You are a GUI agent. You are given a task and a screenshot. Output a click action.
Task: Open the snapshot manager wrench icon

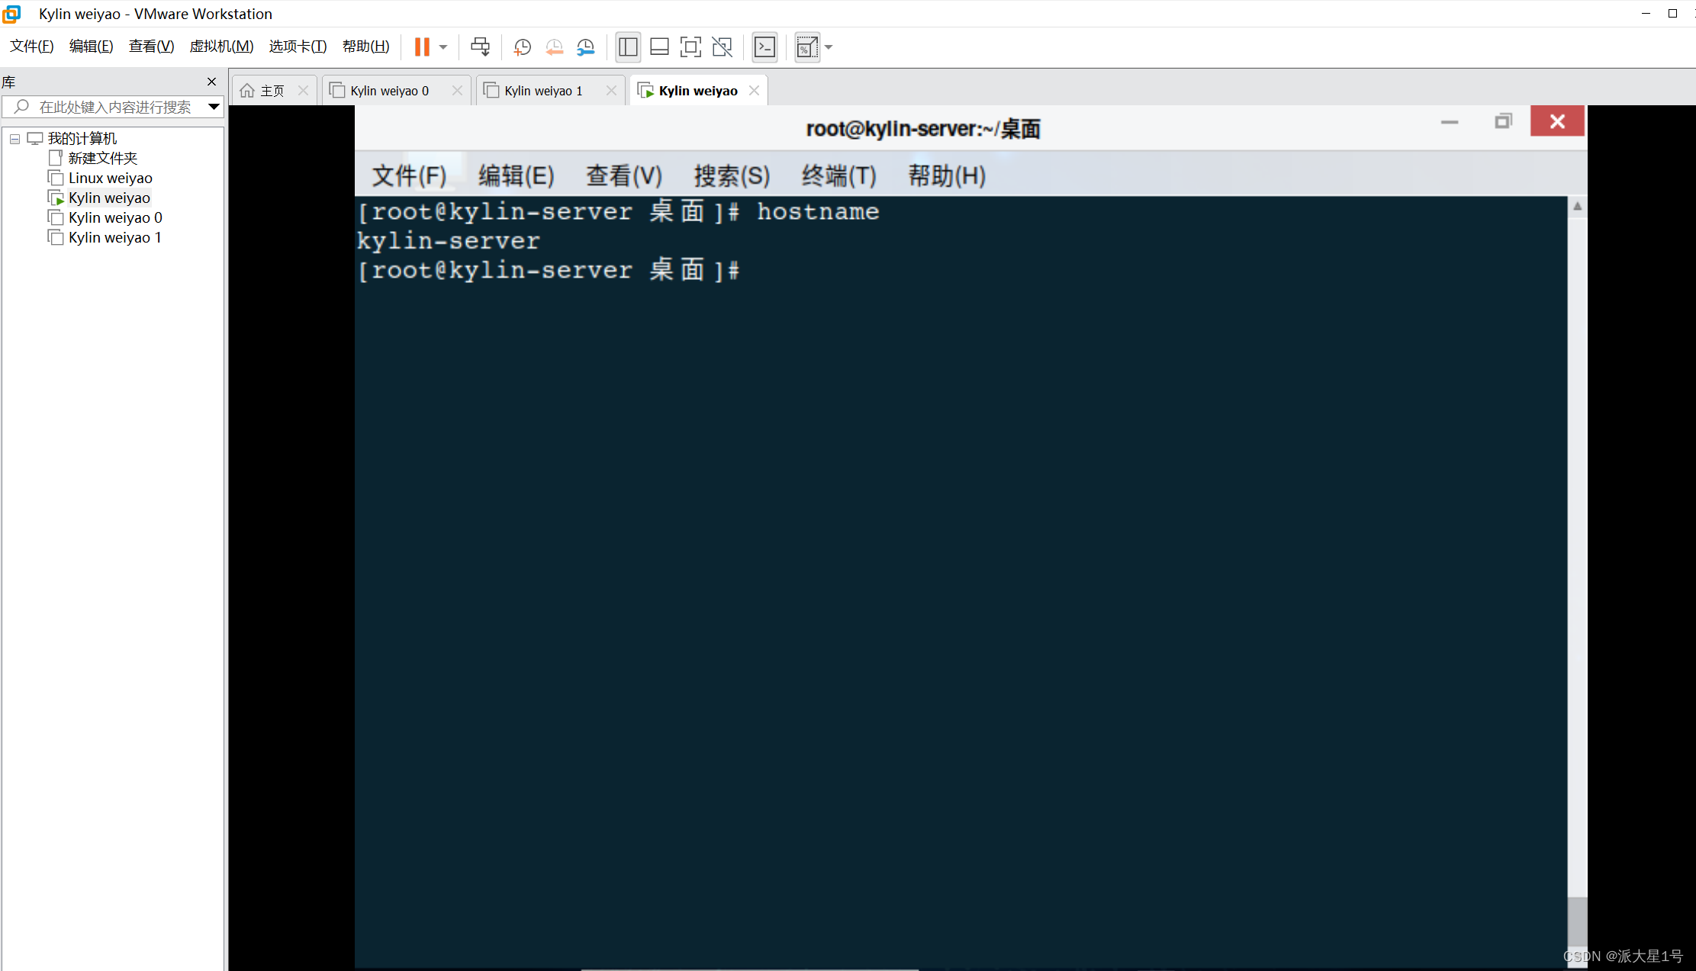tap(586, 47)
